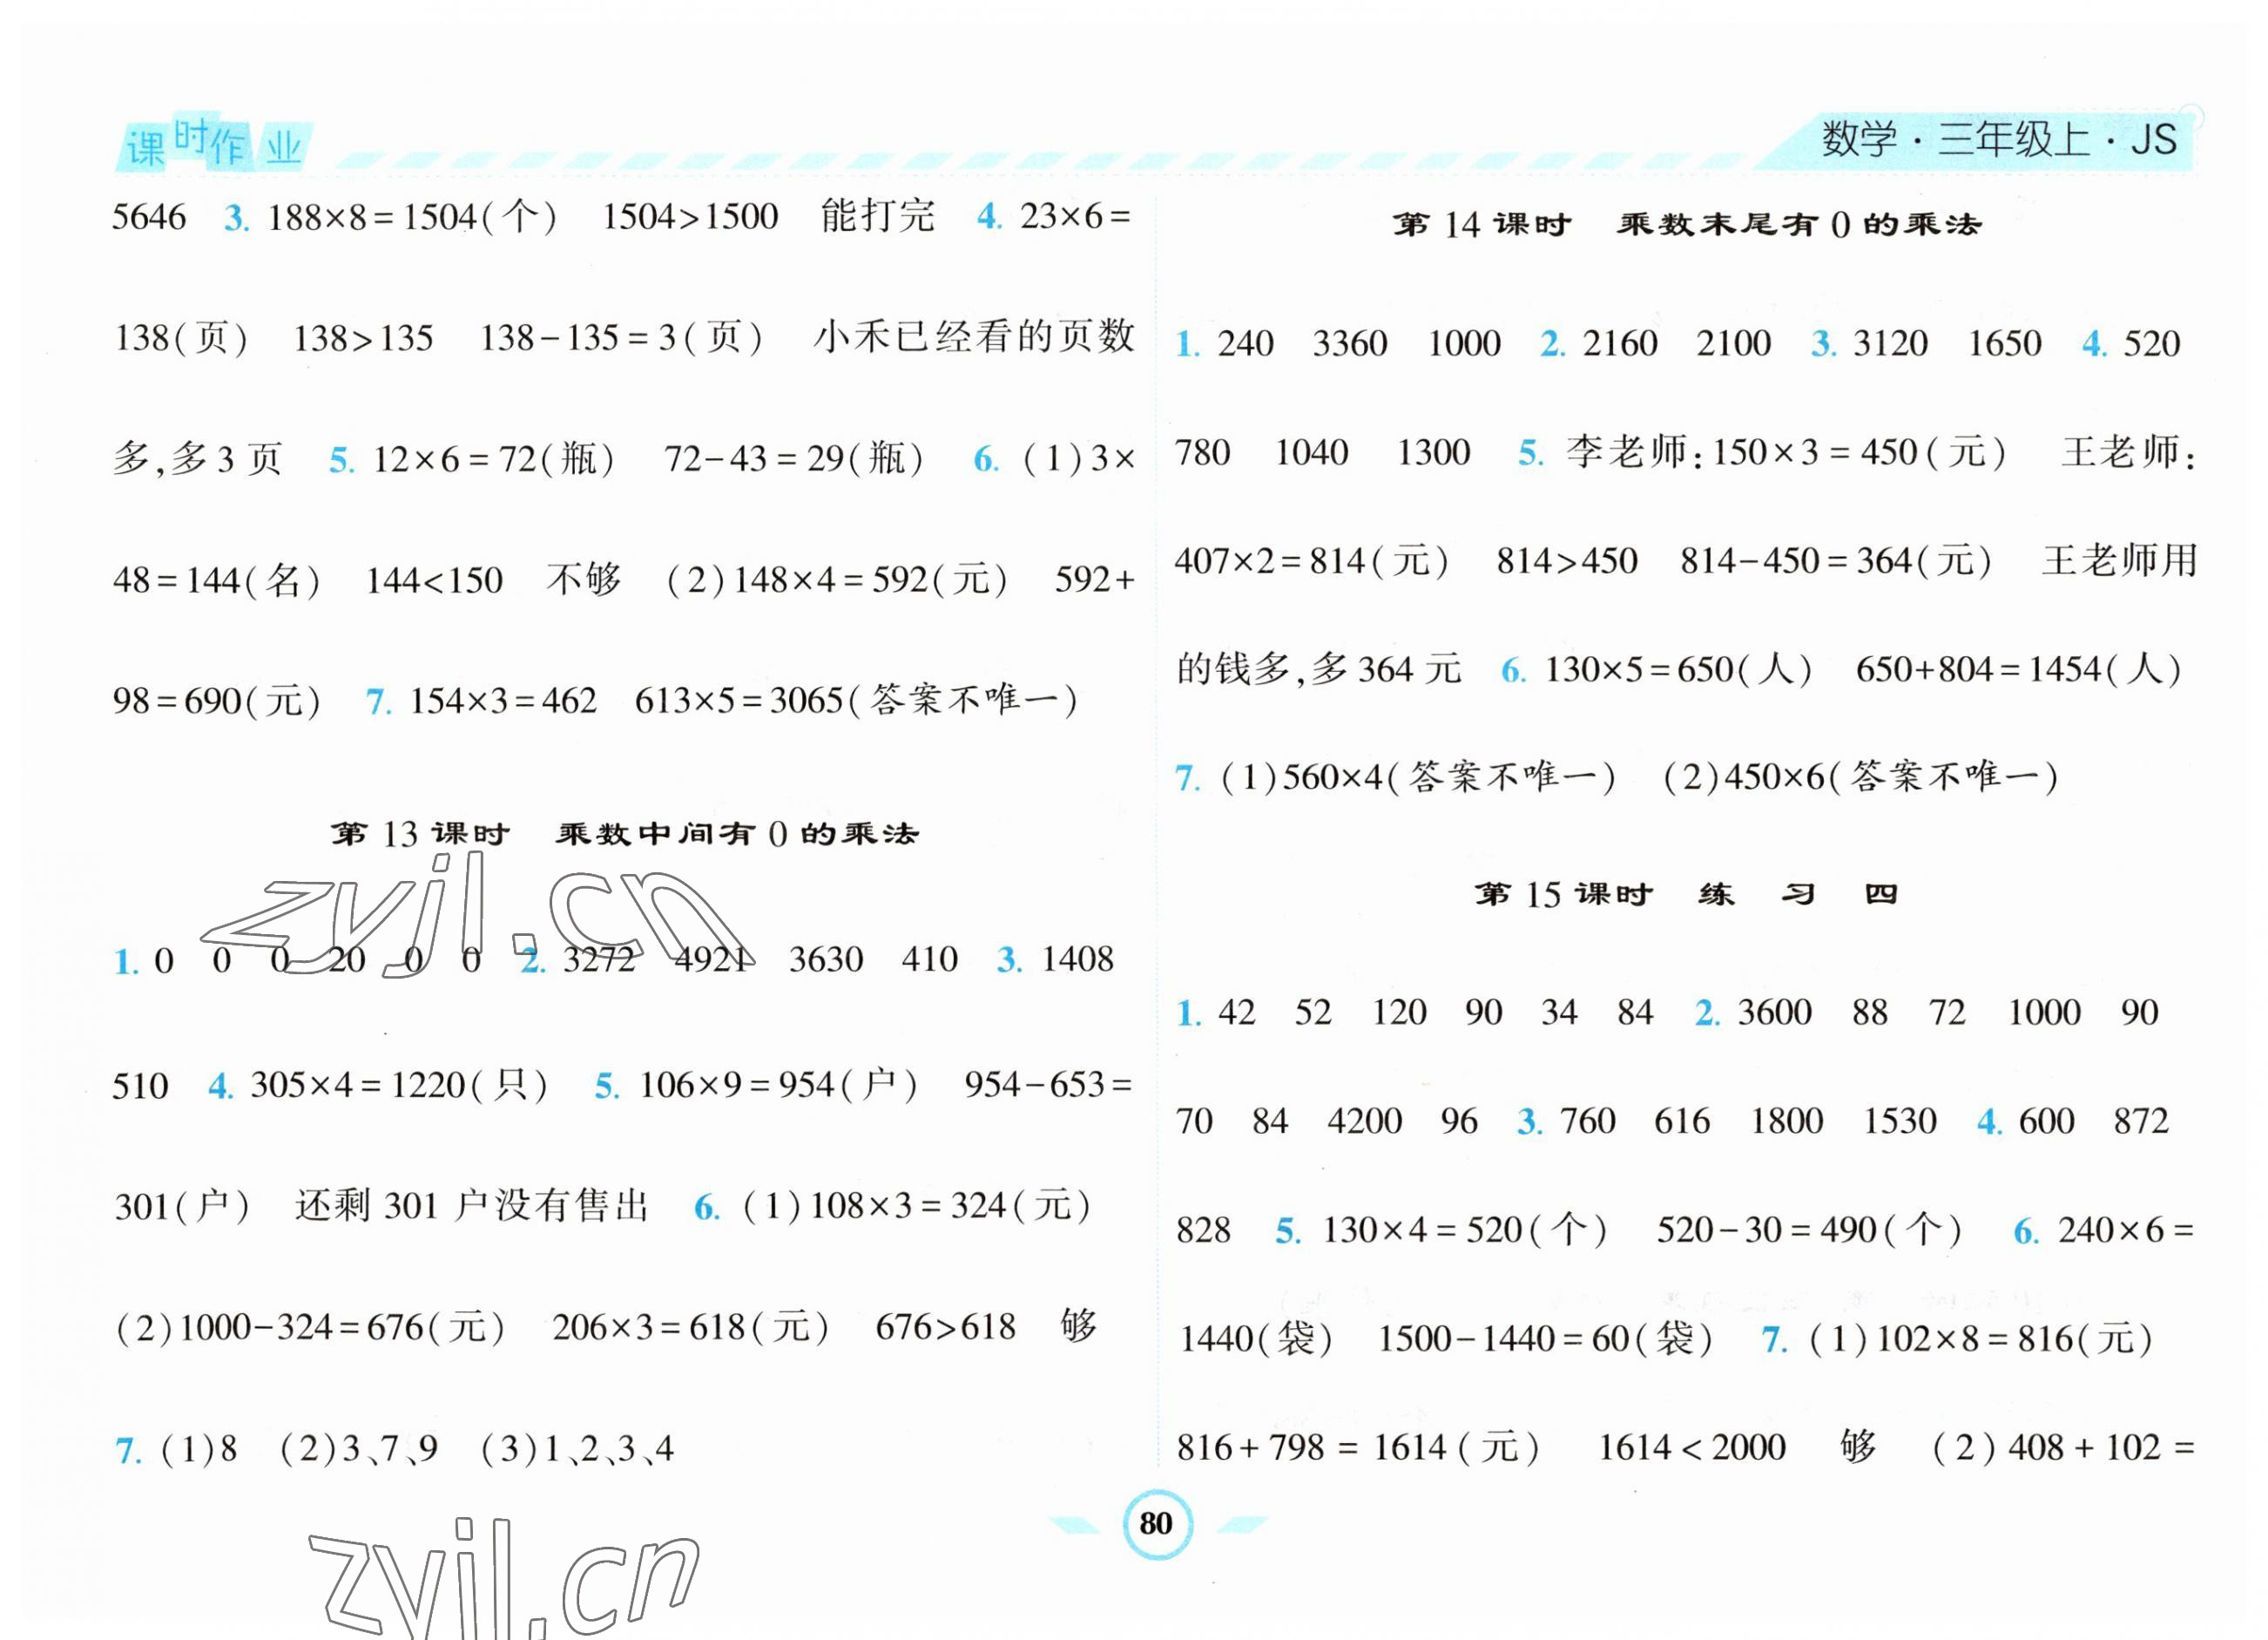
Task: Click the text '(1)102×8=816(元)'
Action: 1981,1338
